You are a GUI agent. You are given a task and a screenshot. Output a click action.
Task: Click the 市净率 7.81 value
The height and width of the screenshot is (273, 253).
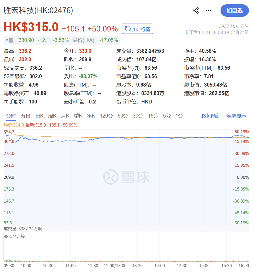point(209,76)
